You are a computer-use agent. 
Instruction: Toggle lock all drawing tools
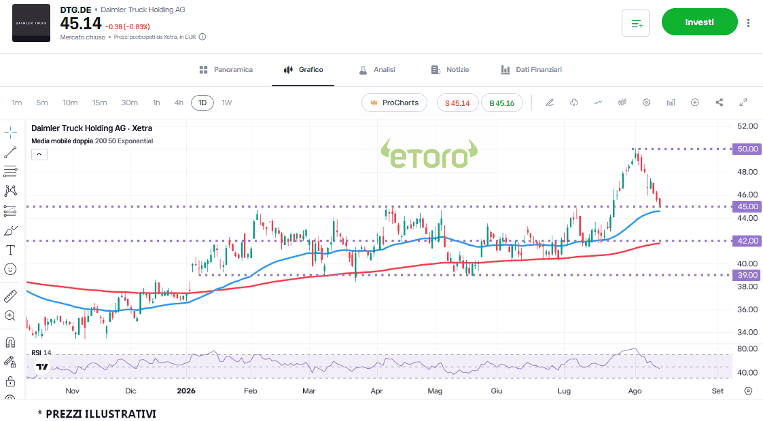point(10,381)
